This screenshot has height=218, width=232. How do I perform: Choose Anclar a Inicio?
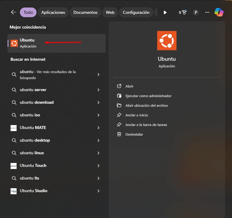tap(137, 115)
